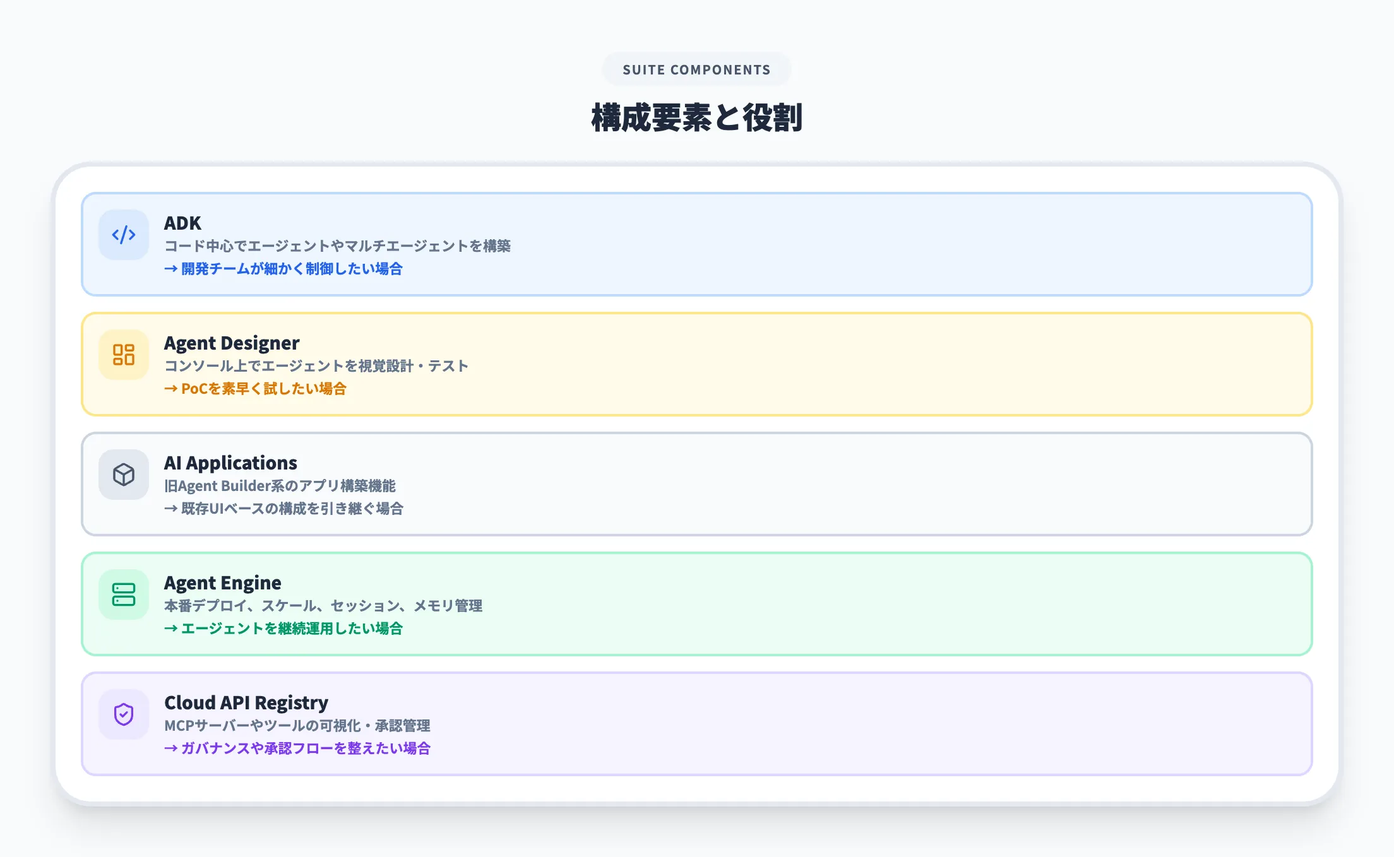This screenshot has width=1394, height=857.
Task: Select the AI Applications cube icon
Action: click(x=124, y=475)
